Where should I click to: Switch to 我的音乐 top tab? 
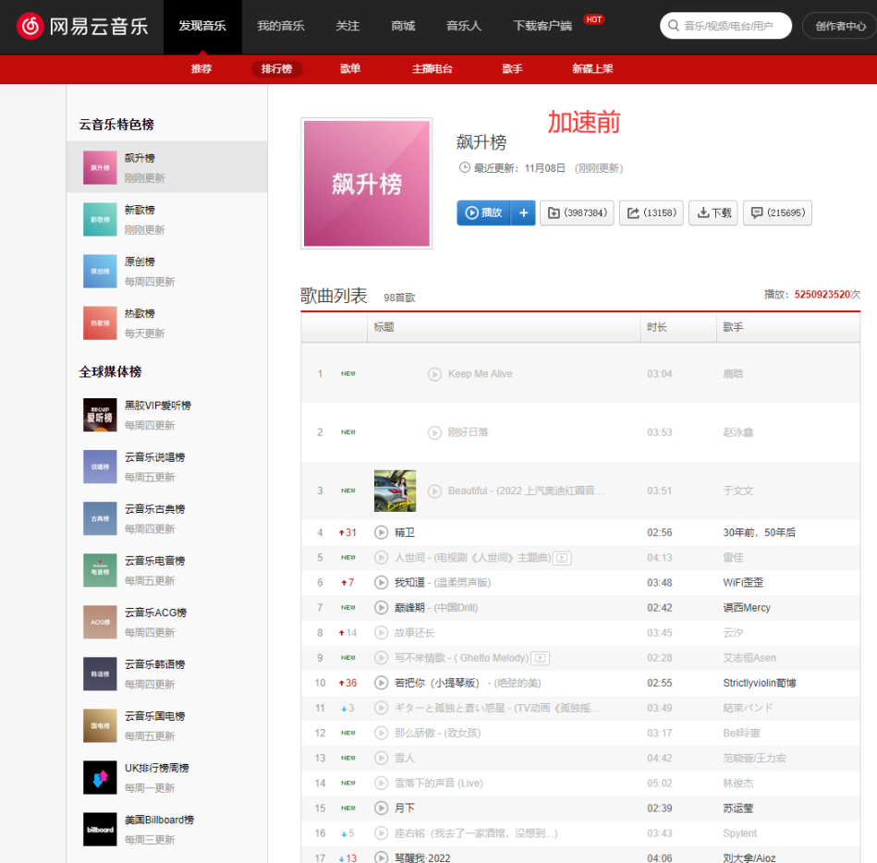[x=281, y=26]
